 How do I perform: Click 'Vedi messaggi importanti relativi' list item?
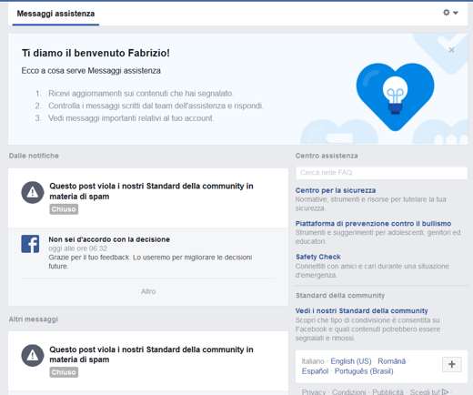point(131,118)
